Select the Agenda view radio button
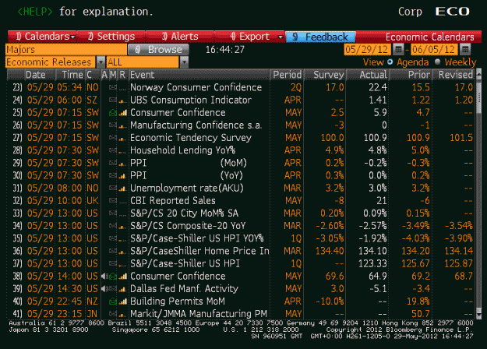487x349 pixels. tap(390, 62)
